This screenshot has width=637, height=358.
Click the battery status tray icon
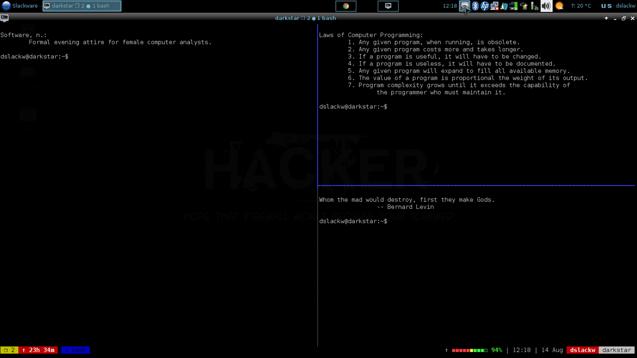[x=534, y=6]
